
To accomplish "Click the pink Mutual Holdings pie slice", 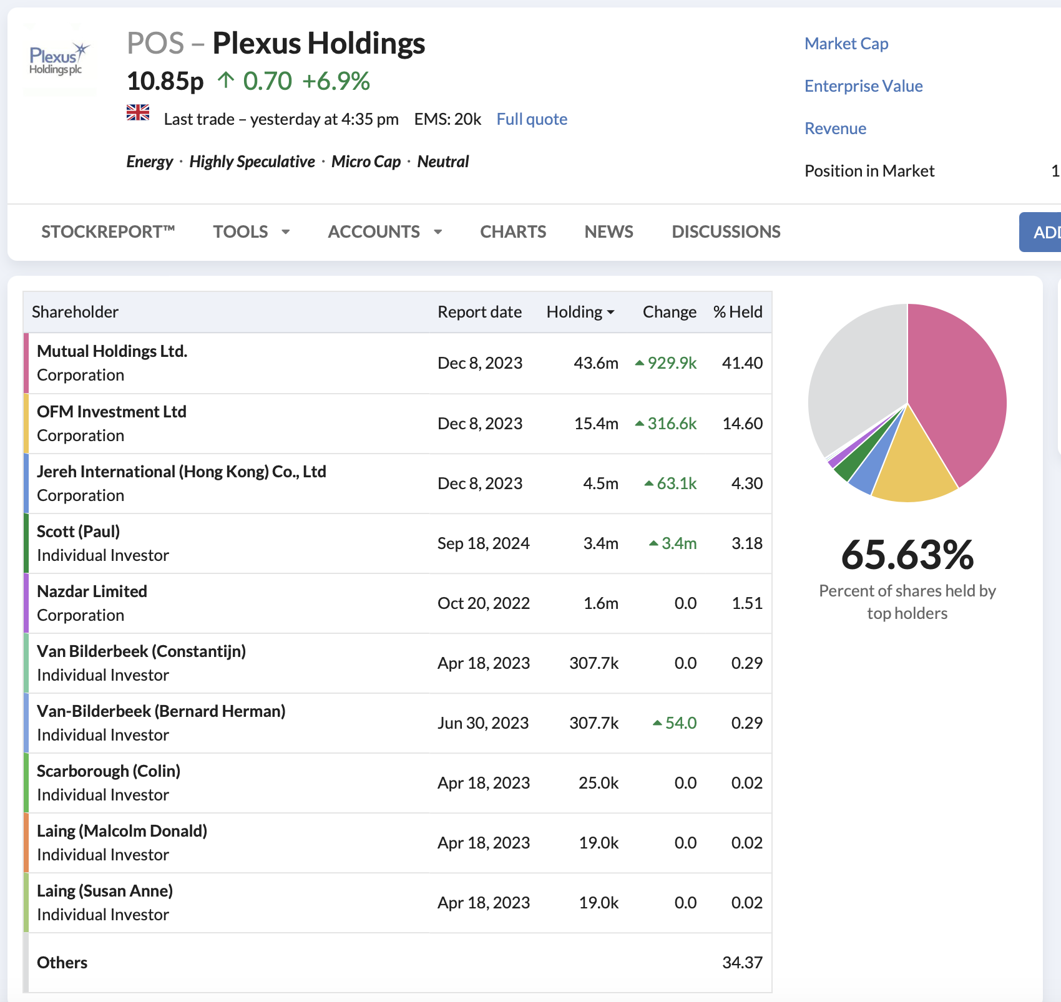I will click(961, 387).
